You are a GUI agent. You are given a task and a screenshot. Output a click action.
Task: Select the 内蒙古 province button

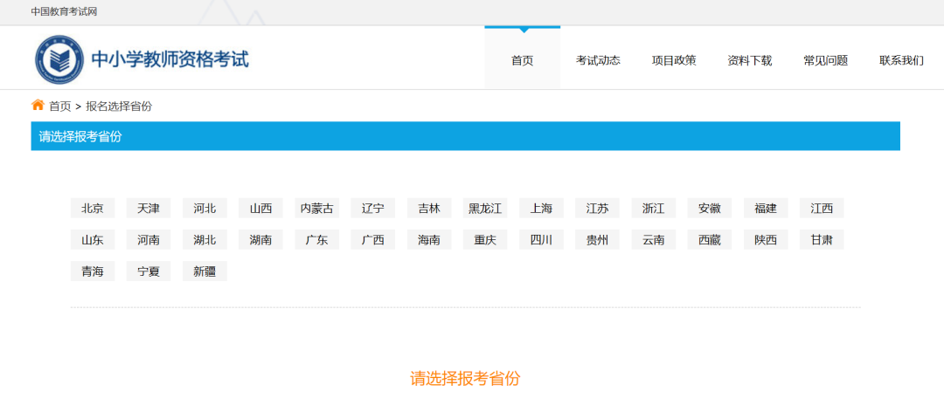pos(316,209)
